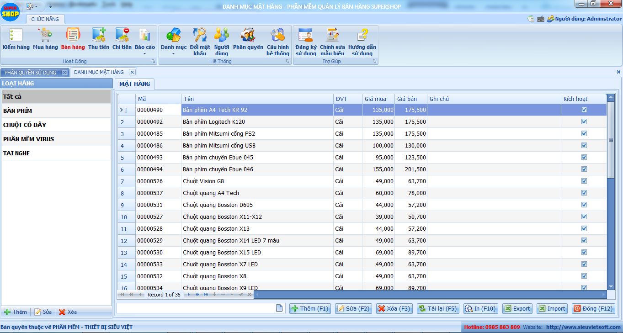Uncheck Kích hoạt for Bàn phím Logitech K120

coord(584,122)
